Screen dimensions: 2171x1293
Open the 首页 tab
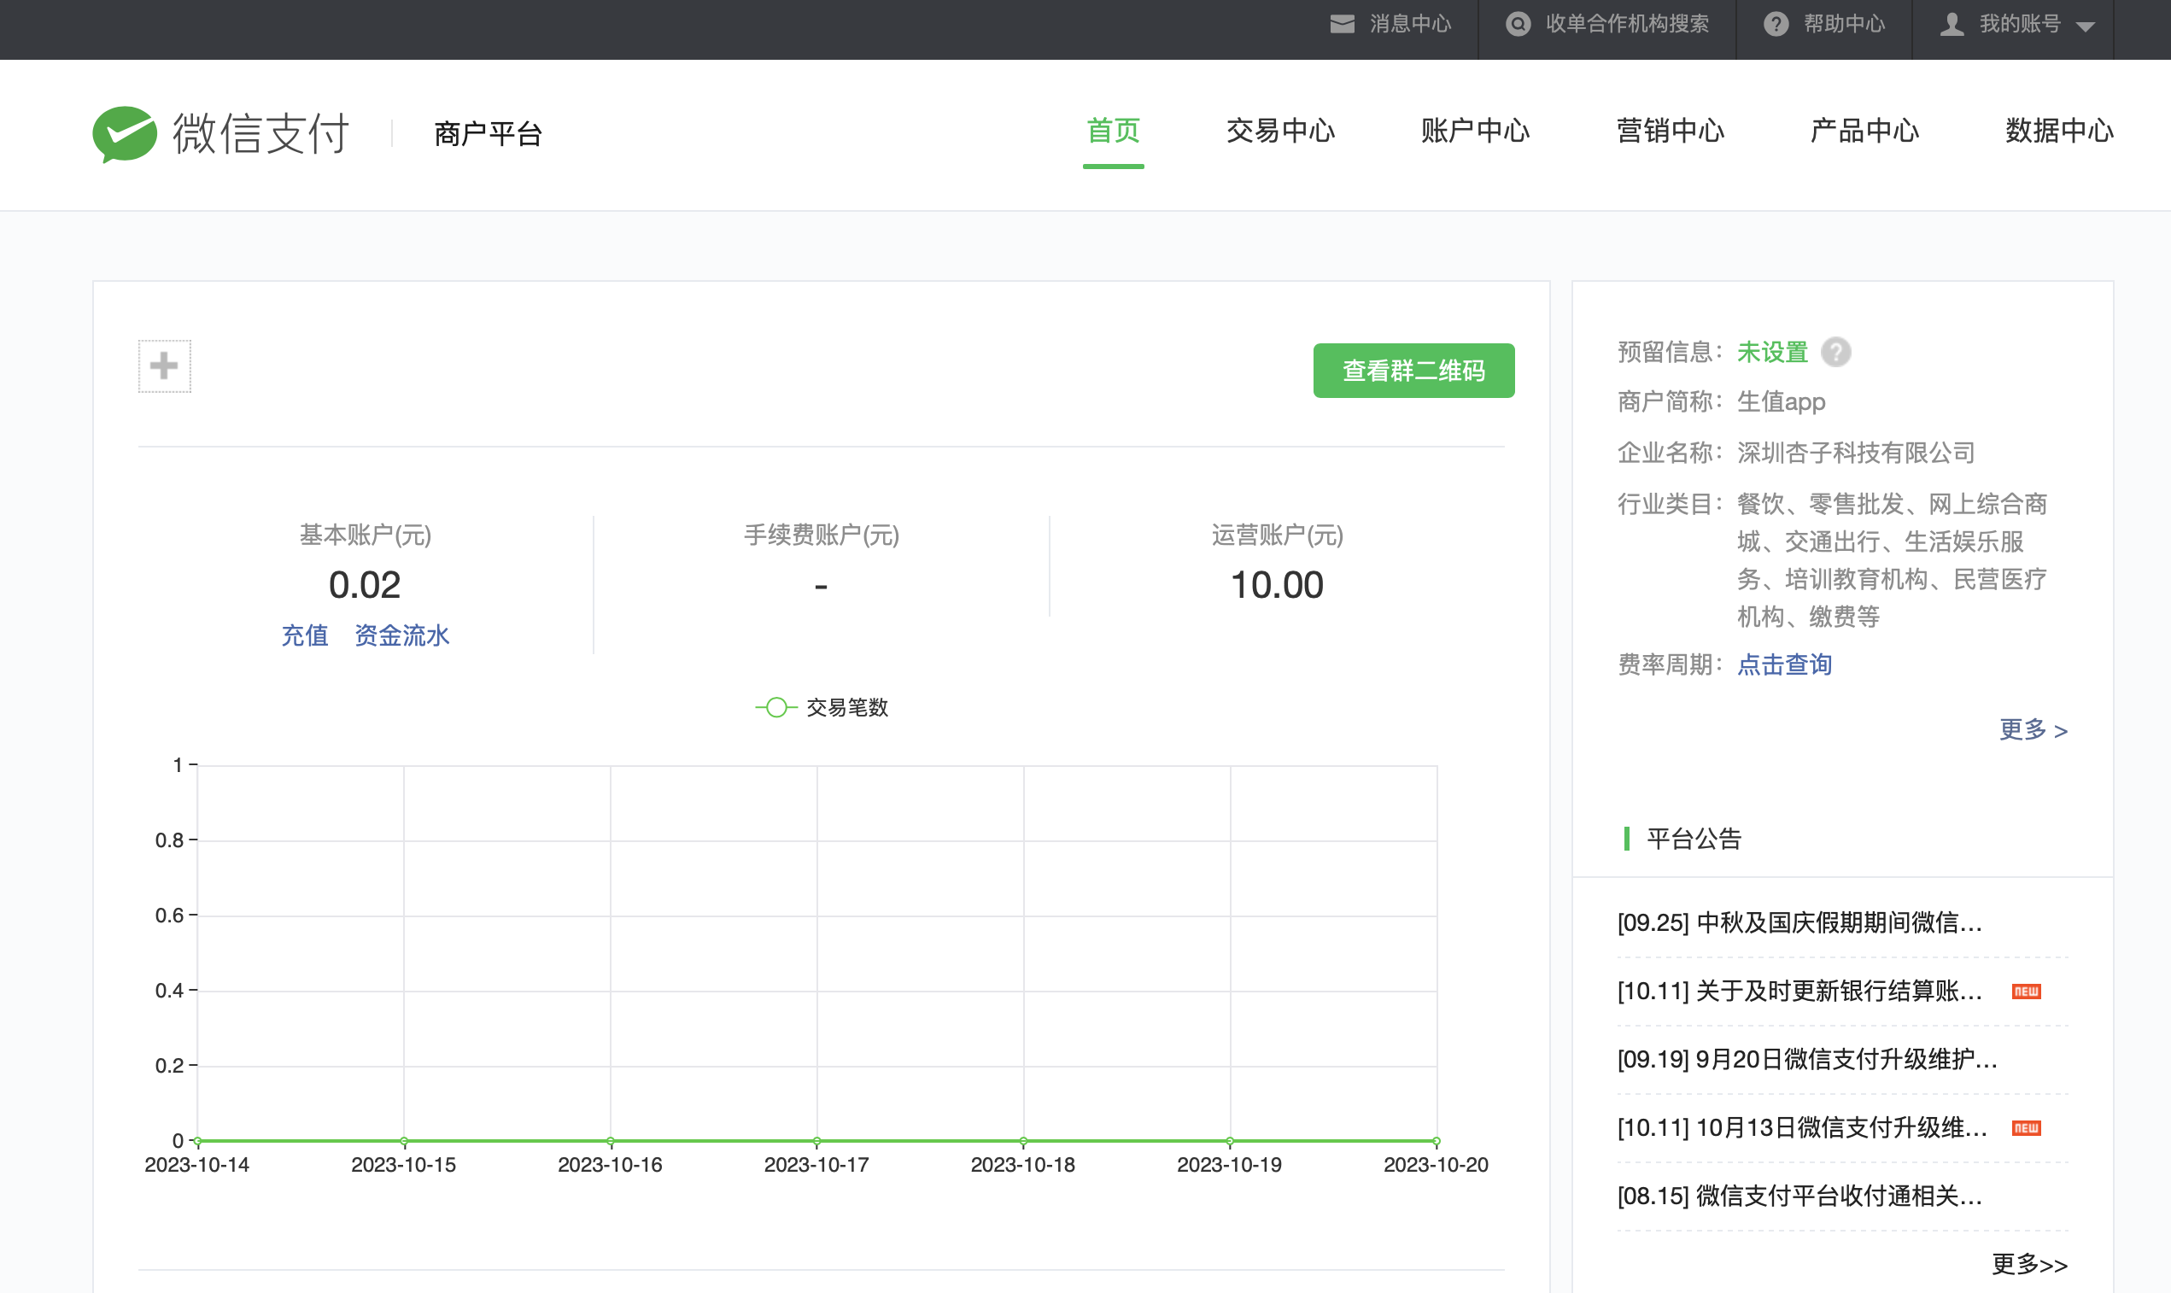(1114, 131)
